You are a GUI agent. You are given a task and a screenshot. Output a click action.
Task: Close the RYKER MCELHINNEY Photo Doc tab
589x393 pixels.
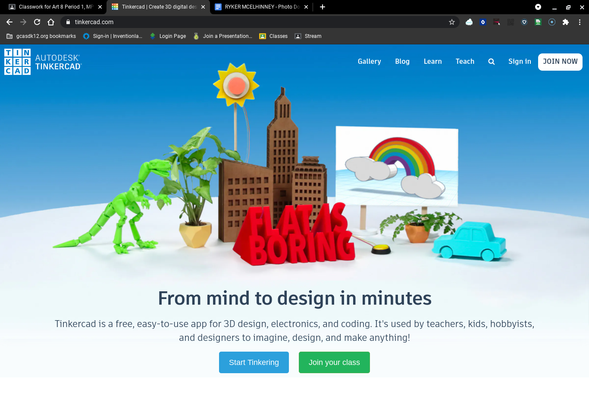coord(306,7)
